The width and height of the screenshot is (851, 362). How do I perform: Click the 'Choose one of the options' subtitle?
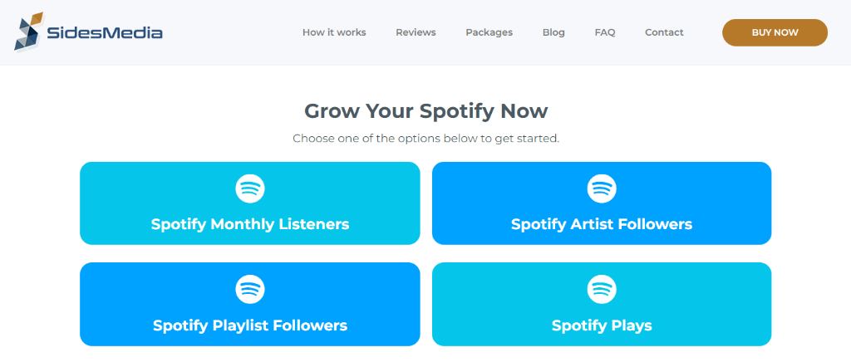click(425, 138)
